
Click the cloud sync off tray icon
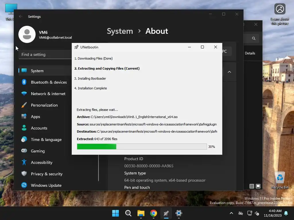(x=241, y=213)
